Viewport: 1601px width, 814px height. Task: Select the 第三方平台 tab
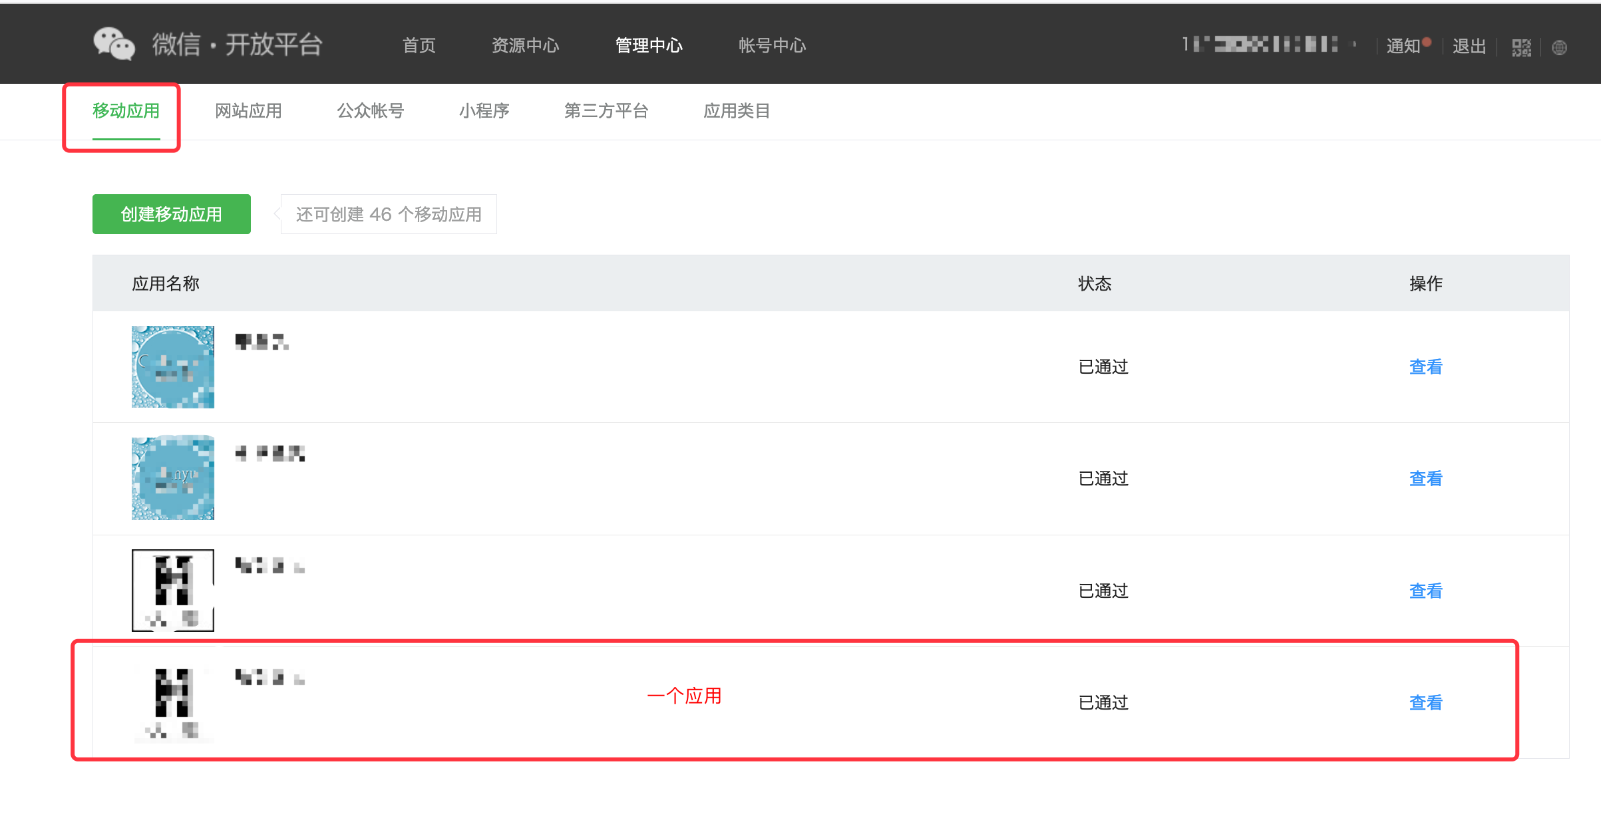pyautogui.click(x=606, y=111)
